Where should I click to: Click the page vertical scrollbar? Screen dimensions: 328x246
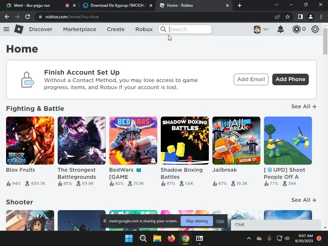pos(325,41)
